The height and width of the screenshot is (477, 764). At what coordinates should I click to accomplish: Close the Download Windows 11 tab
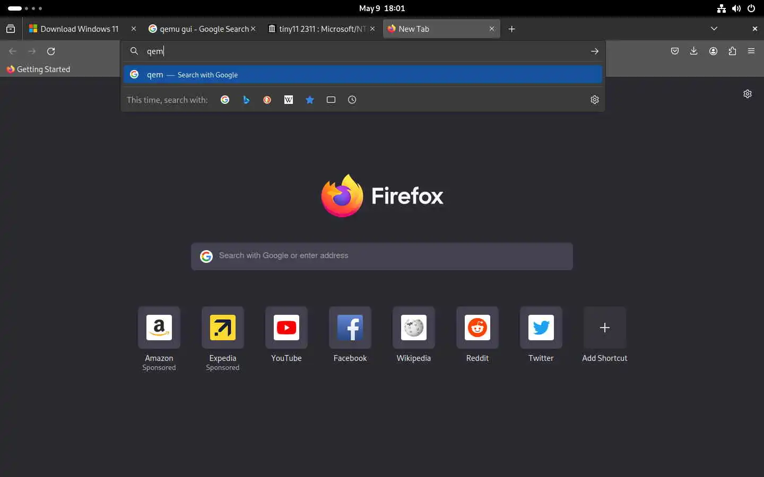click(134, 29)
